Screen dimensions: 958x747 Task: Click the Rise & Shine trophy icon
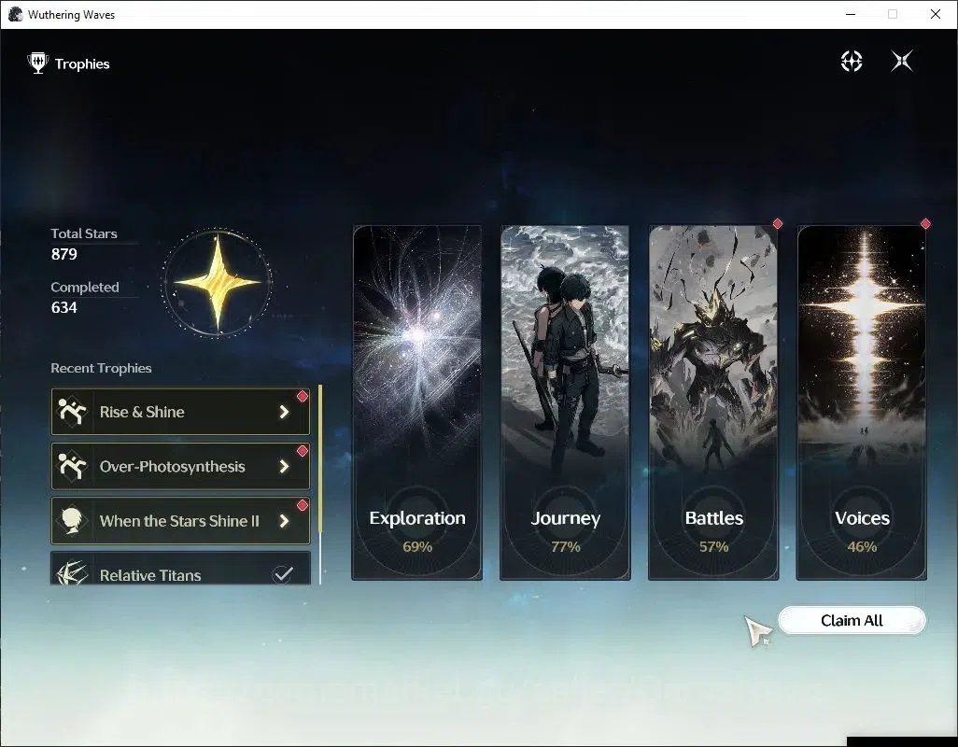72,411
